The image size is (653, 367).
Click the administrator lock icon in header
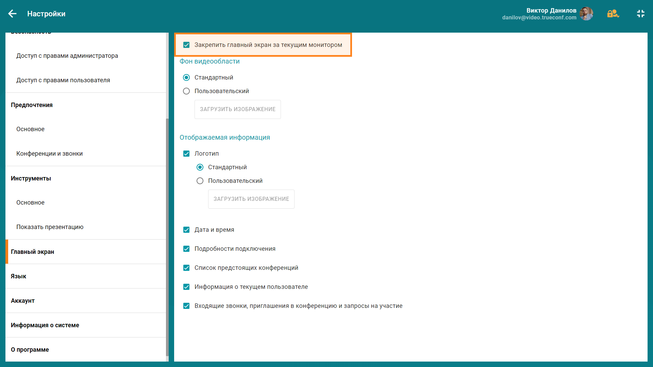pyautogui.click(x=613, y=14)
